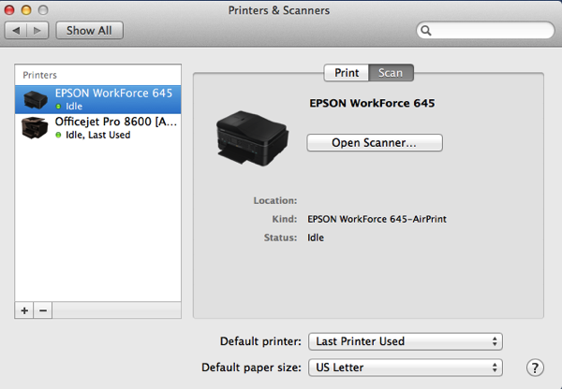This screenshot has height=389, width=562.
Task: Switch to the Print tab
Action: pyautogui.click(x=347, y=72)
